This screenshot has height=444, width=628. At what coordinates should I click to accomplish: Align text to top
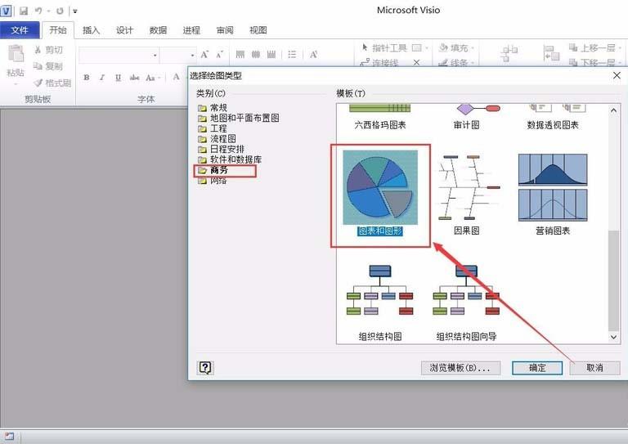pos(240,54)
